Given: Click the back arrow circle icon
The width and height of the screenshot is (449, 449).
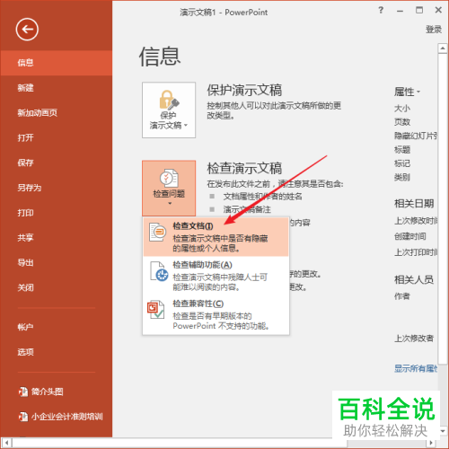Looking at the screenshot, I should tap(27, 30).
